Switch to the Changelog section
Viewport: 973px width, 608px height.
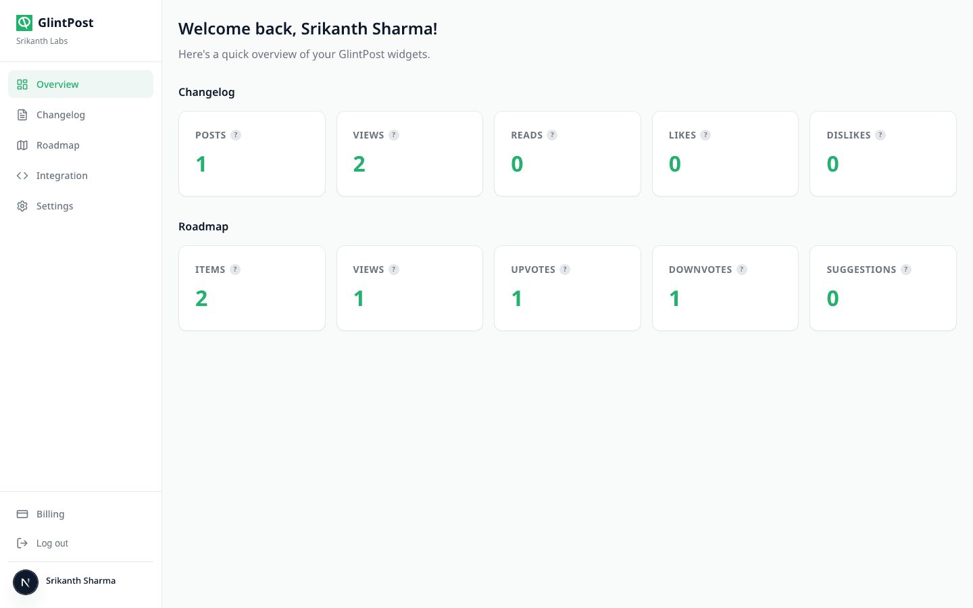tap(61, 115)
